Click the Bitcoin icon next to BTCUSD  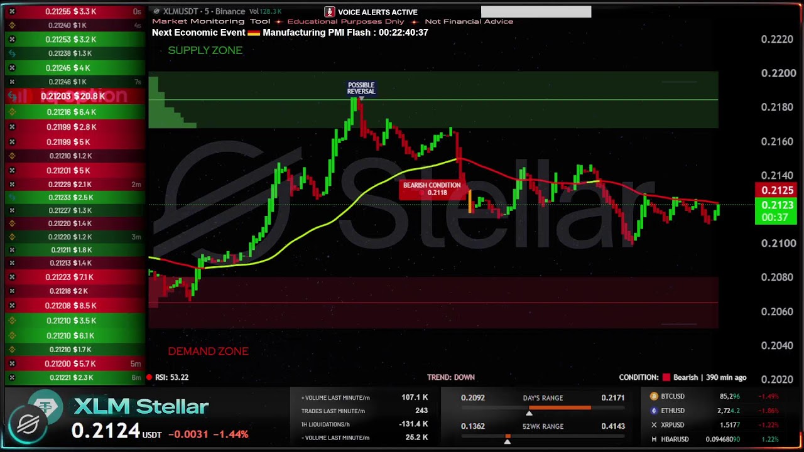[x=654, y=397]
